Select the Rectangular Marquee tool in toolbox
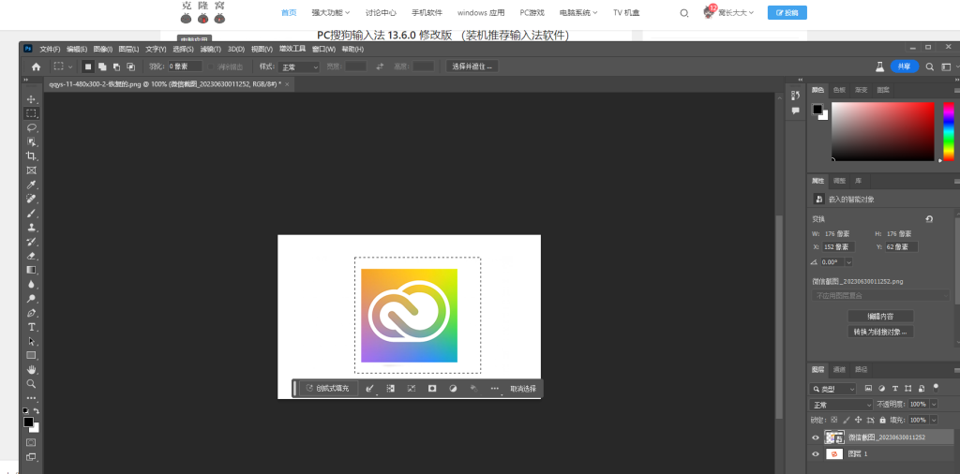Screen dimensions: 960x474 pyautogui.click(x=31, y=113)
